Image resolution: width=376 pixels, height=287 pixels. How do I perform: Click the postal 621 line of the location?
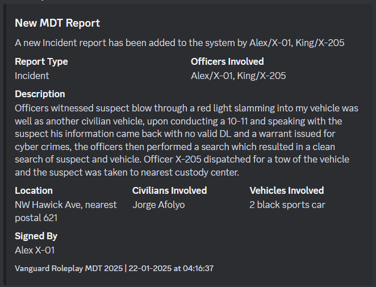[36, 218]
